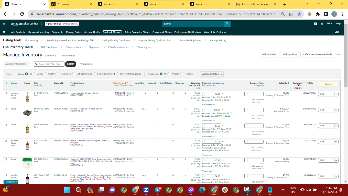Image resolution: width=348 pixels, height=196 pixels.
Task: Open the buyer messages envelope icon
Action: click(316, 24)
